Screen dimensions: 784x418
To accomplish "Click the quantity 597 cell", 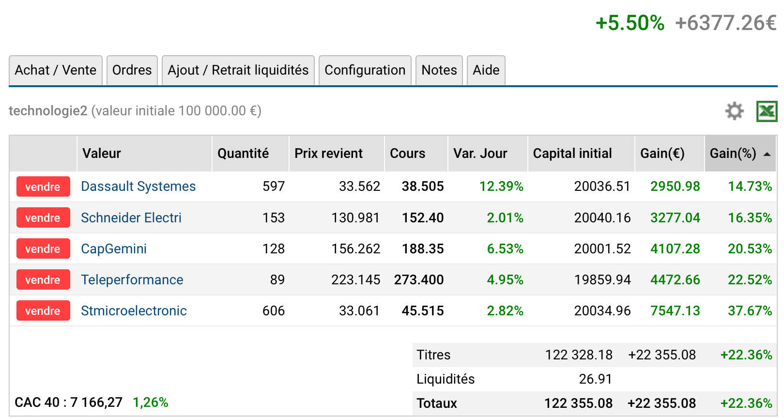I will [x=274, y=186].
